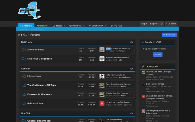Open the Donate nav item
The image size is (195, 122).
click(x=42, y=26)
